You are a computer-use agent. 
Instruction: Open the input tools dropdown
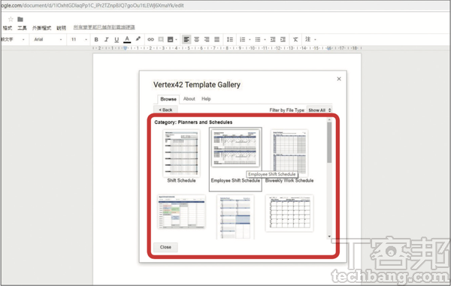coord(310,39)
